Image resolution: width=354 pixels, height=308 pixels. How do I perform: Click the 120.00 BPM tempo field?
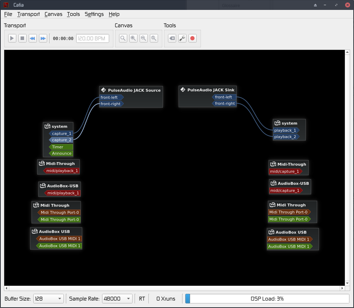[x=92, y=38]
